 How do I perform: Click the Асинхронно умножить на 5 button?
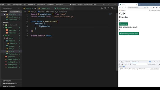(129, 33)
